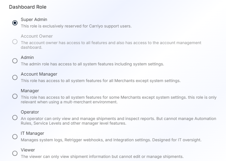Pick the Manager role radio button
This screenshot has width=226, height=161.
pyautogui.click(x=15, y=96)
